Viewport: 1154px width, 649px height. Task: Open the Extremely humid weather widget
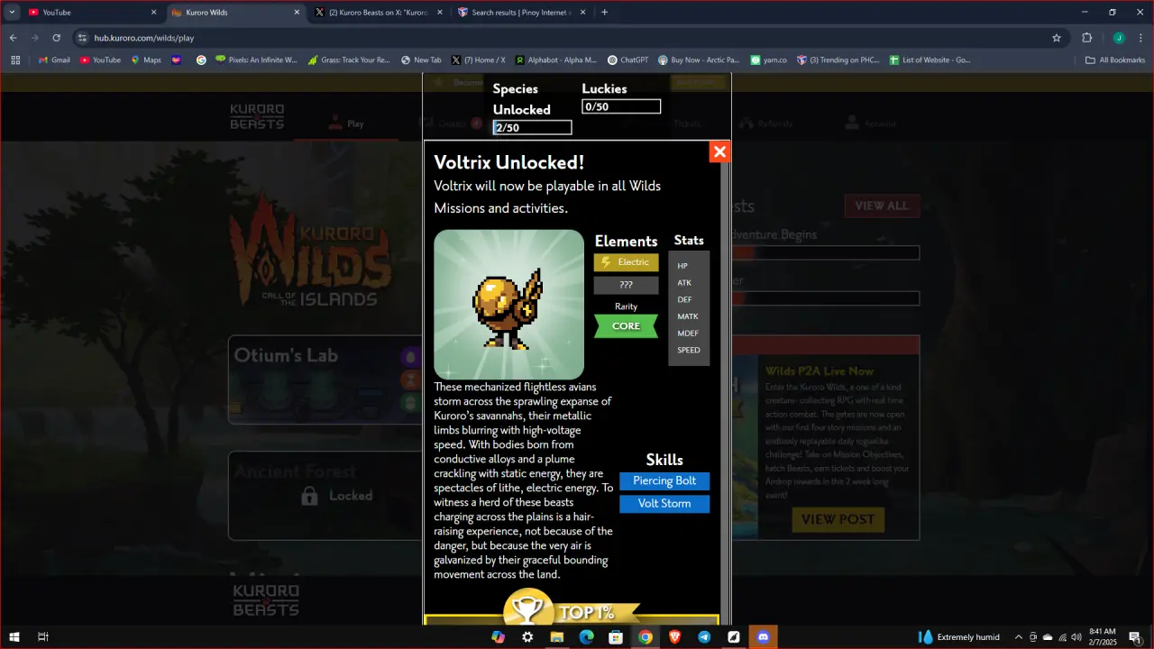click(x=958, y=636)
